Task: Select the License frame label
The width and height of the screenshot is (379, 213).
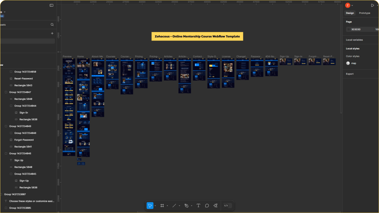Action: tap(226, 57)
